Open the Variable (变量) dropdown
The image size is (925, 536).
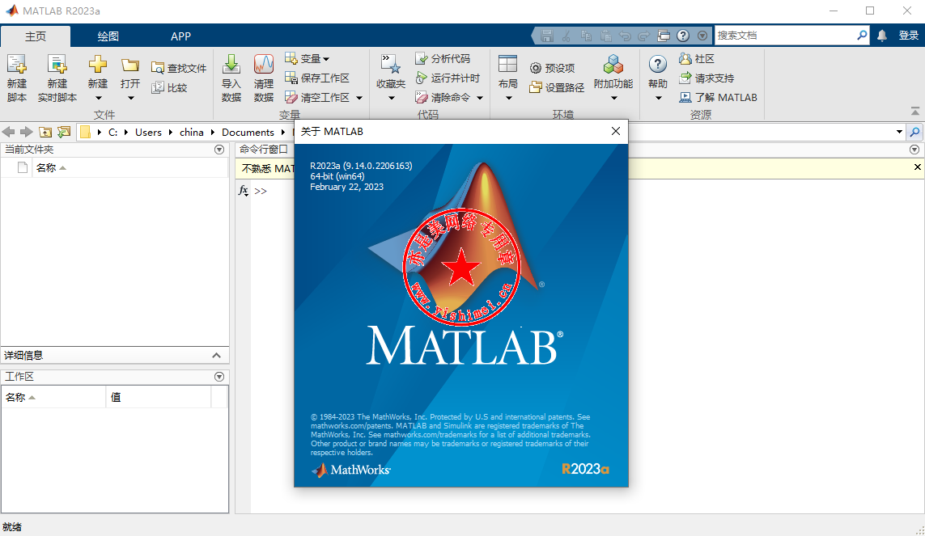pyautogui.click(x=308, y=58)
